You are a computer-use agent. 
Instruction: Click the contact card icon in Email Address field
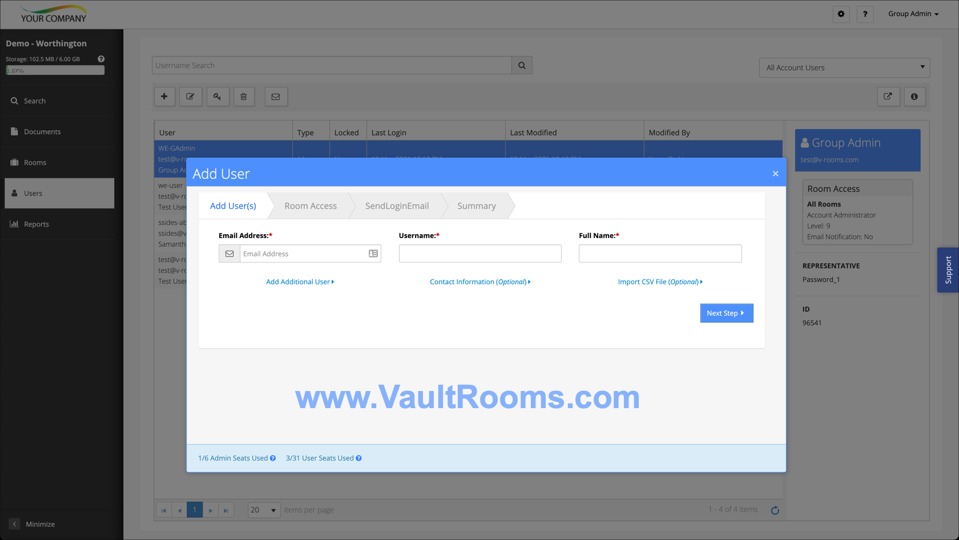[372, 253]
